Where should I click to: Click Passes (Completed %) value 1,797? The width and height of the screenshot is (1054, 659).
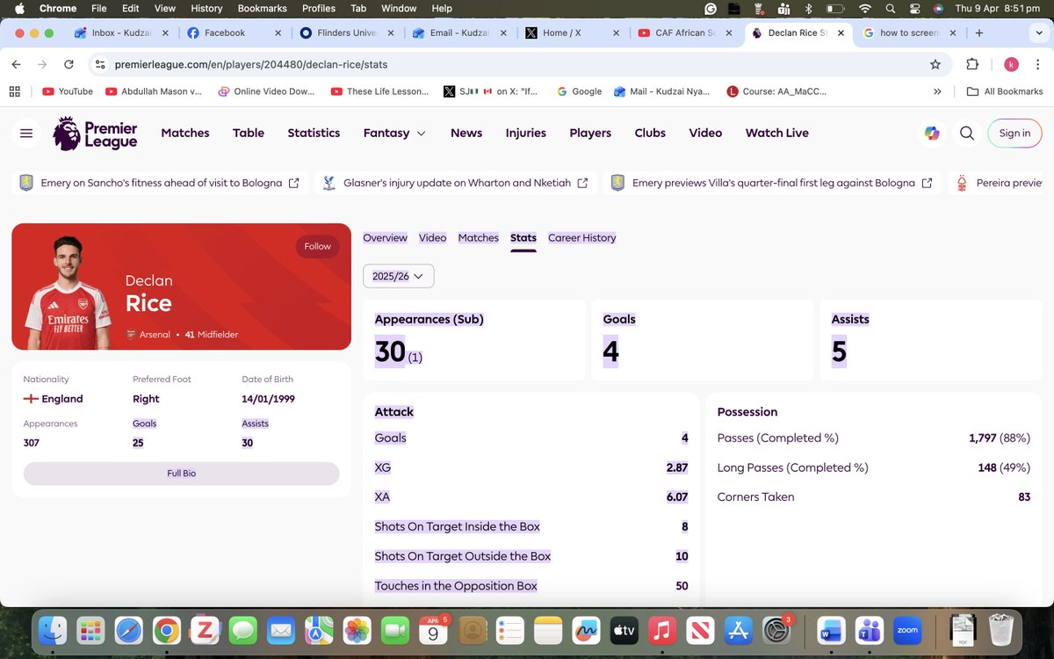pos(984,438)
